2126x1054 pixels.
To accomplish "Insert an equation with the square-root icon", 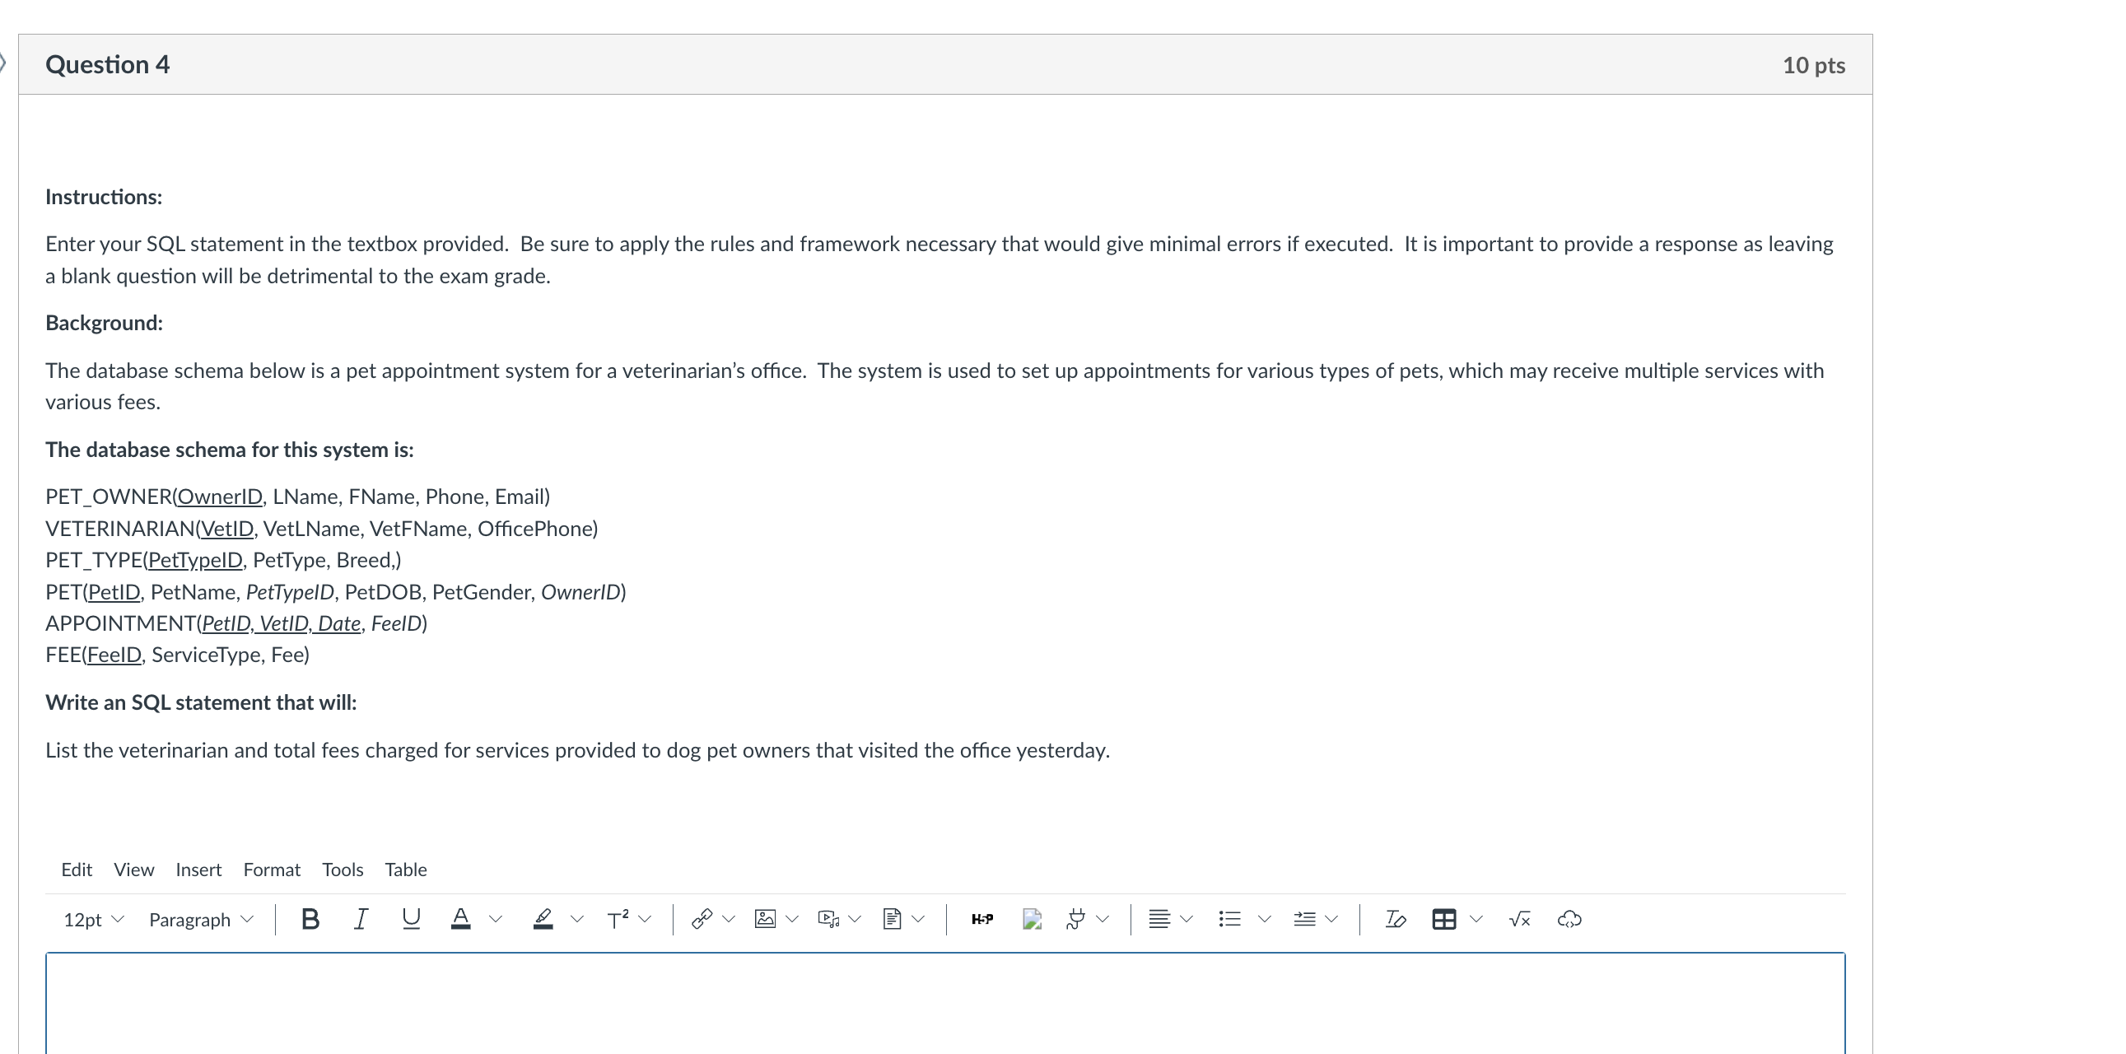I will (1519, 918).
